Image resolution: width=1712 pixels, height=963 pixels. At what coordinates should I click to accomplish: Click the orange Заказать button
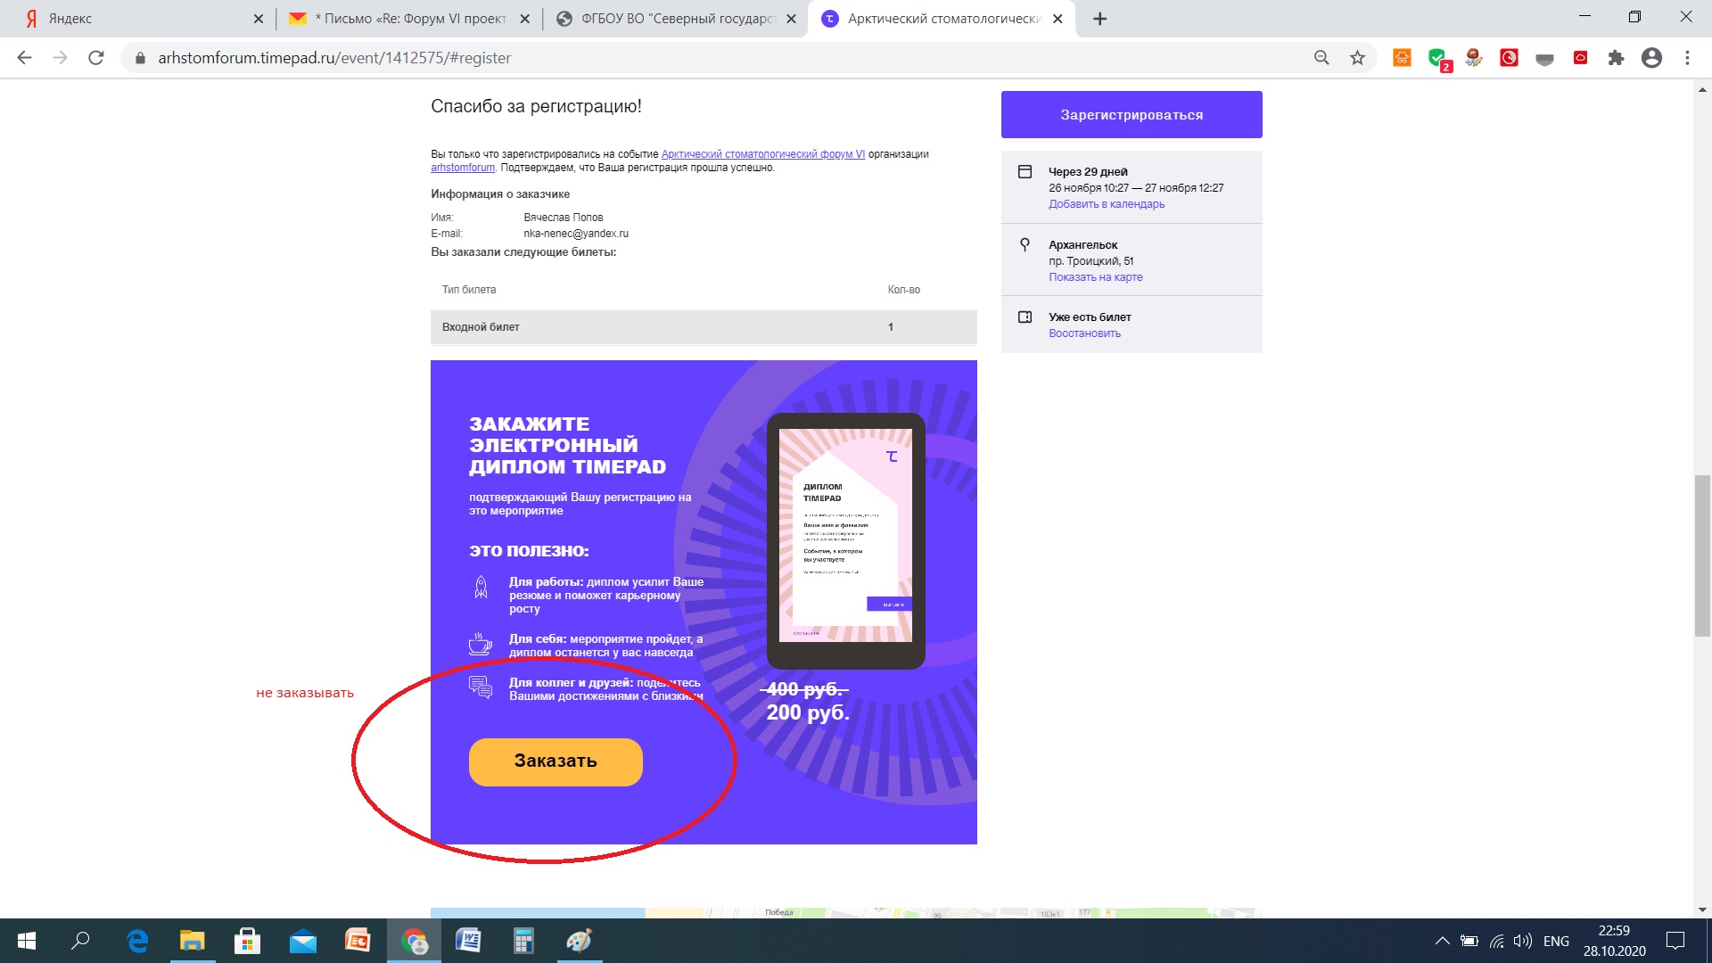[556, 761]
